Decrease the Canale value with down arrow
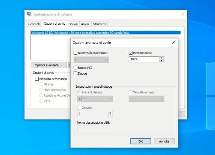215x155 pixels. click(x=110, y=115)
